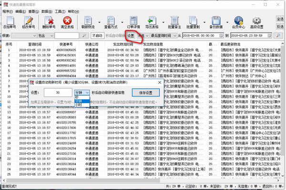The width and height of the screenshot is (286, 190).
Task: Expand the arrow next to 备份数据
Action: [227, 22]
